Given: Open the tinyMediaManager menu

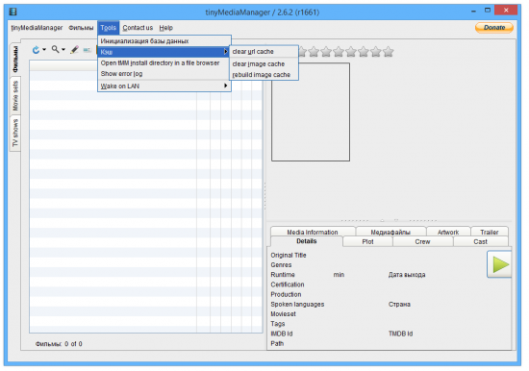Looking at the screenshot, I should point(37,28).
